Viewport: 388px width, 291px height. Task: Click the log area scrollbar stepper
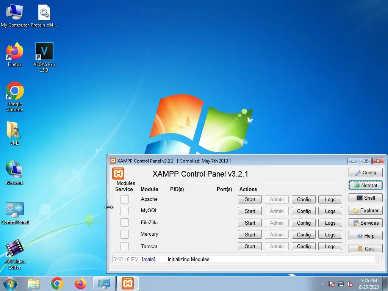[x=378, y=259]
